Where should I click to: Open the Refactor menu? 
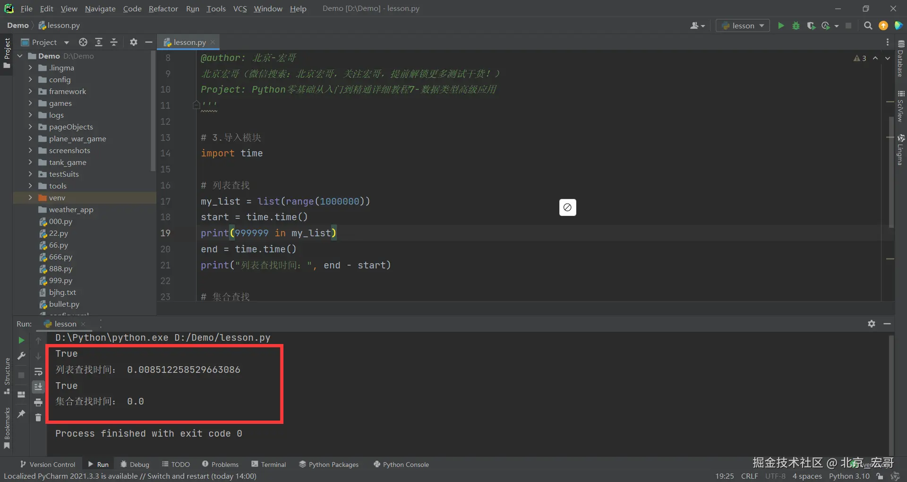[163, 9]
